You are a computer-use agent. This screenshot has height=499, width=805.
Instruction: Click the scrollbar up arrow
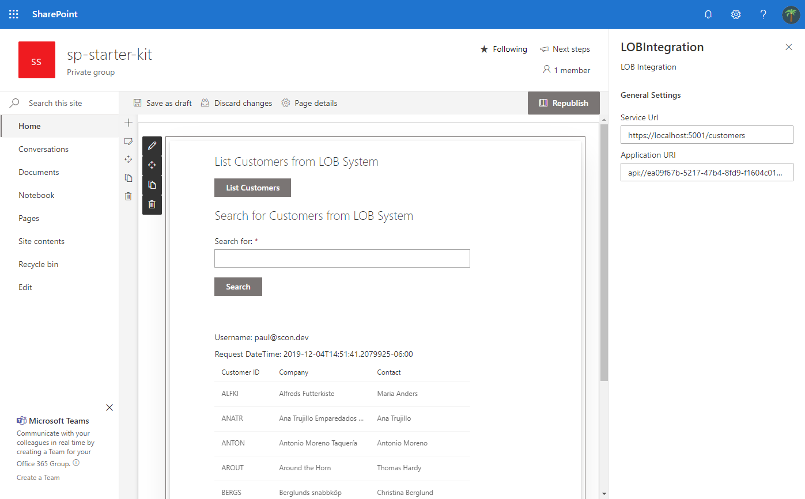604,119
